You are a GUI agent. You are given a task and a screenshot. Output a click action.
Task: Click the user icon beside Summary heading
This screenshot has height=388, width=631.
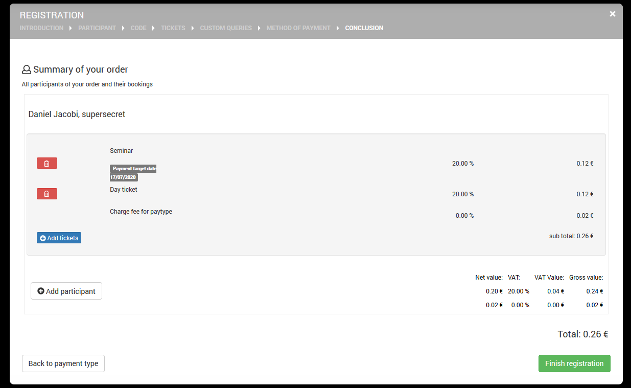click(x=27, y=70)
